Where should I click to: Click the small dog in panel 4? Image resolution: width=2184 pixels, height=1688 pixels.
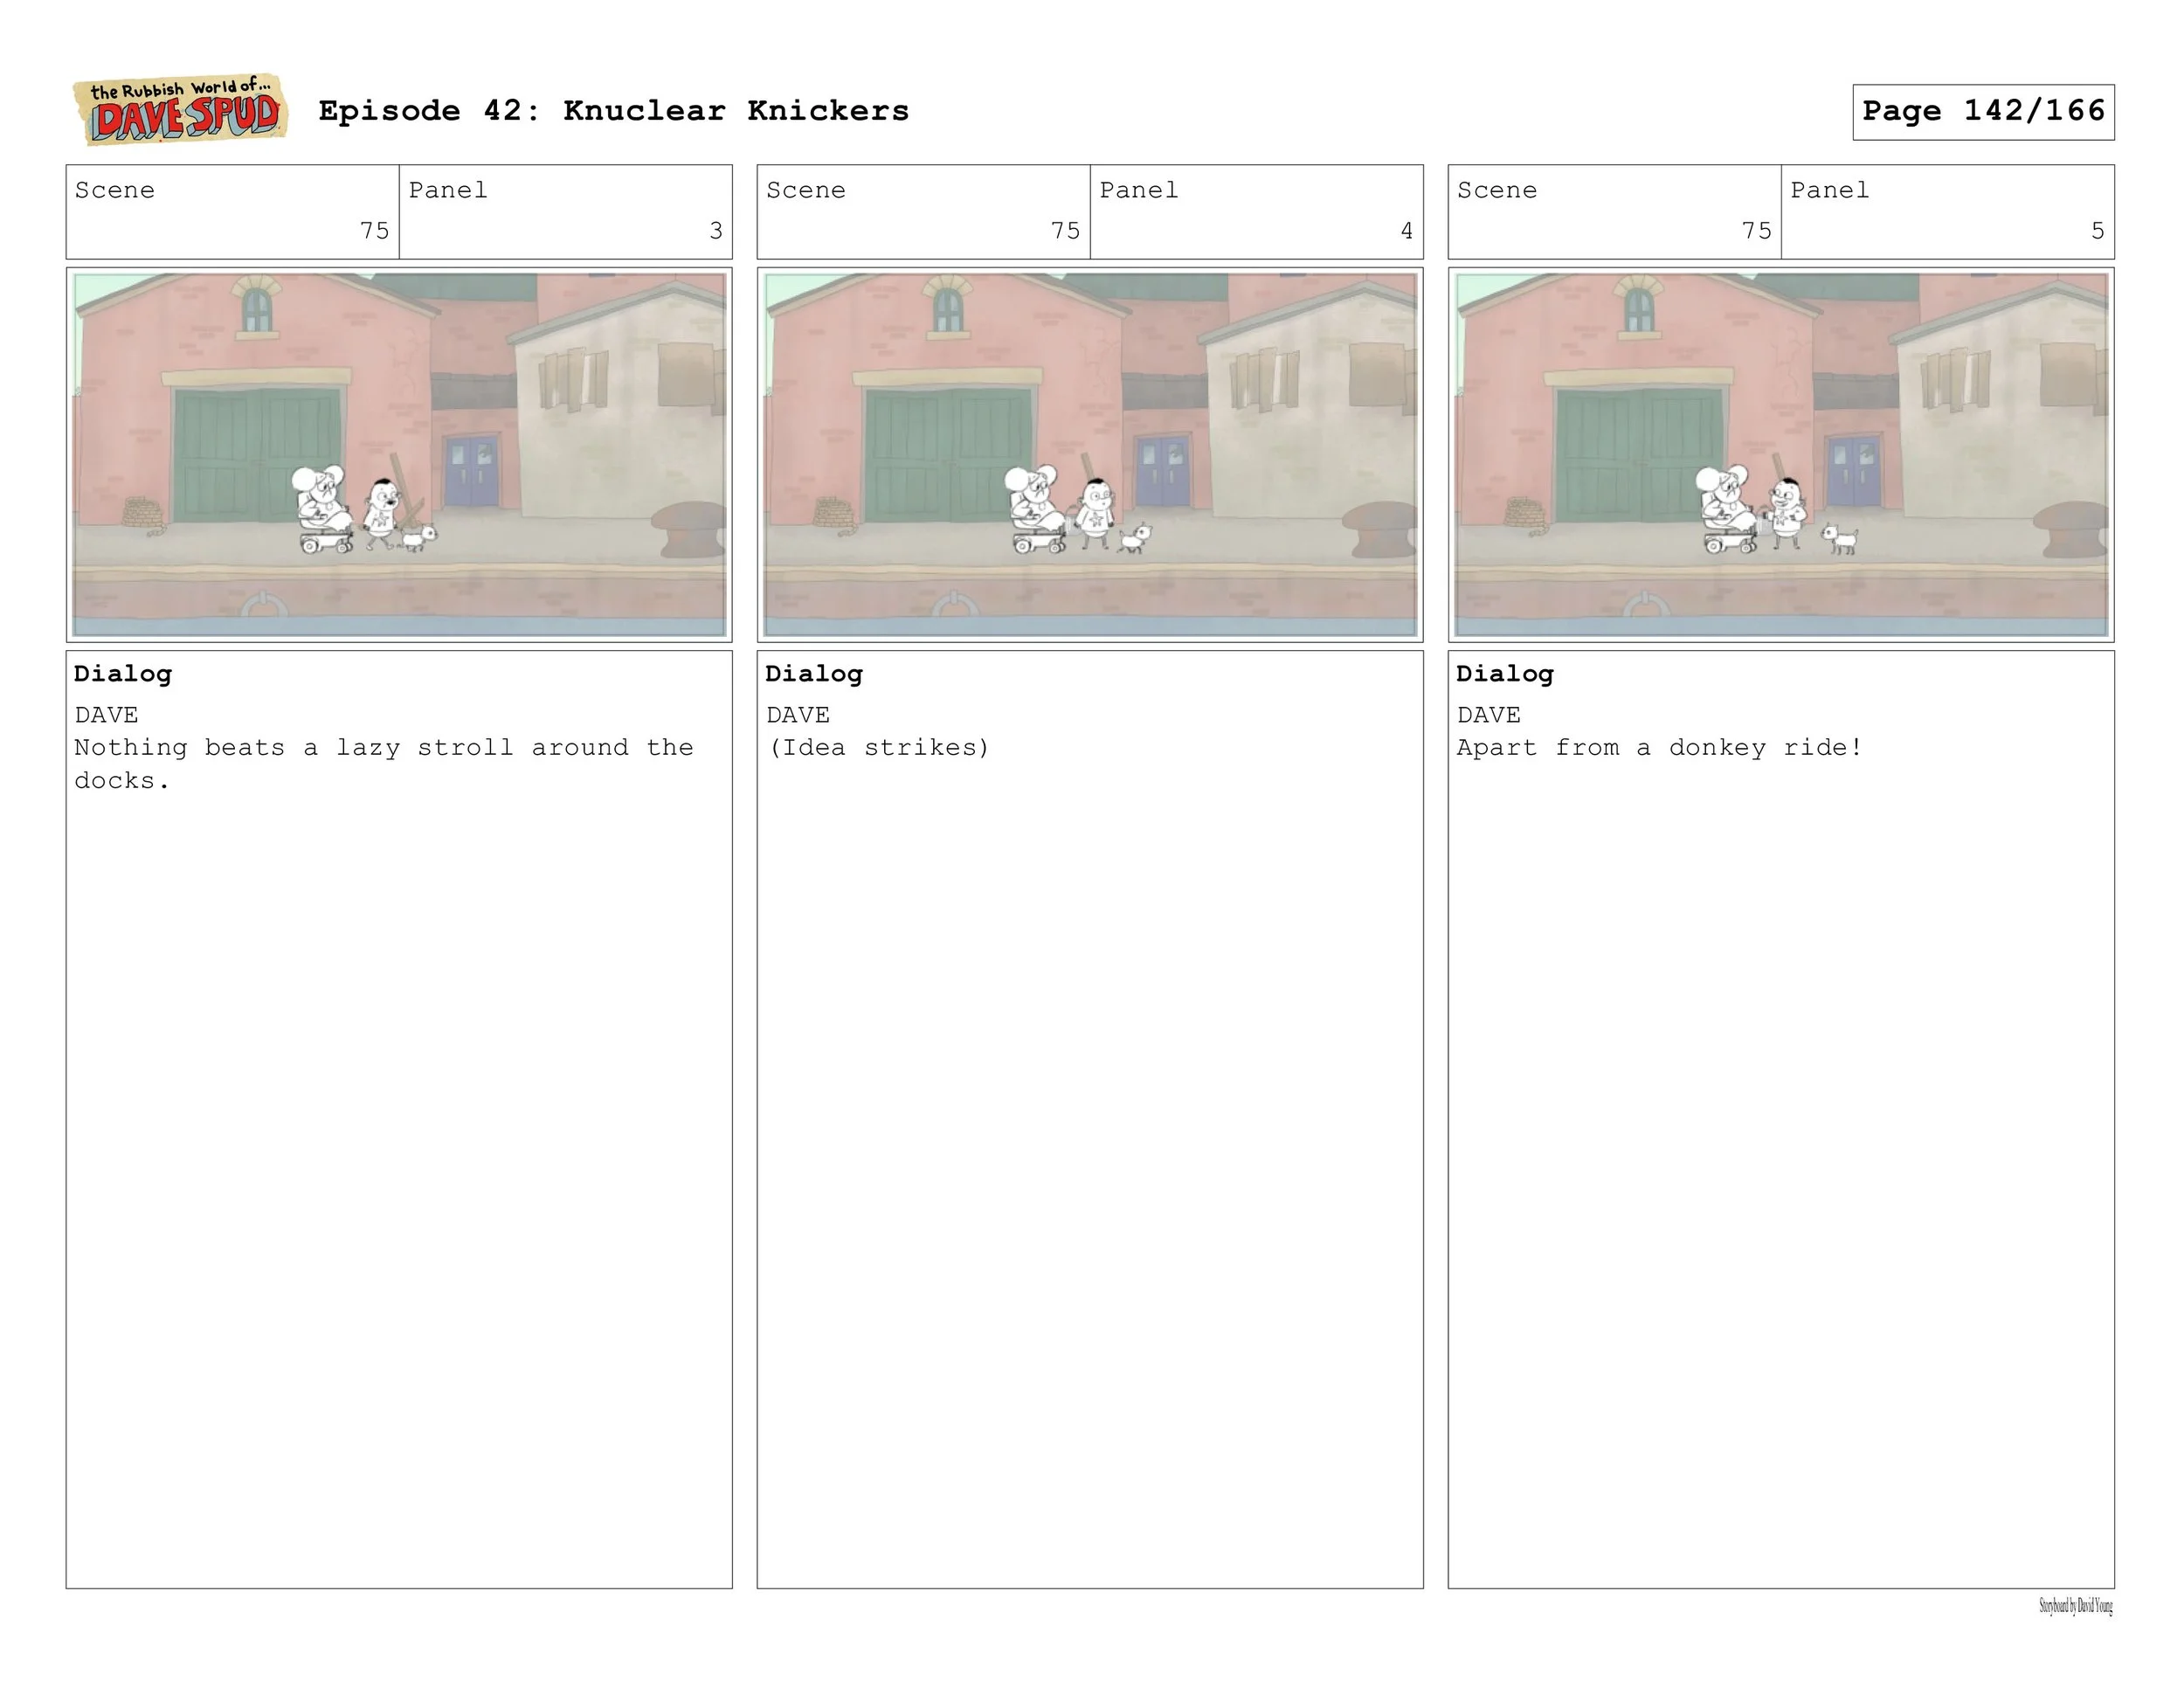(x=1134, y=539)
